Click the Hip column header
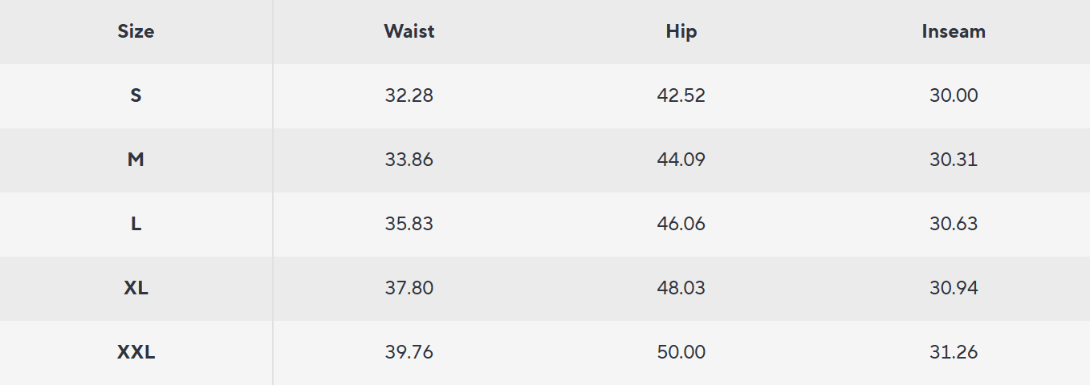This screenshot has width=1090, height=385. click(x=681, y=31)
